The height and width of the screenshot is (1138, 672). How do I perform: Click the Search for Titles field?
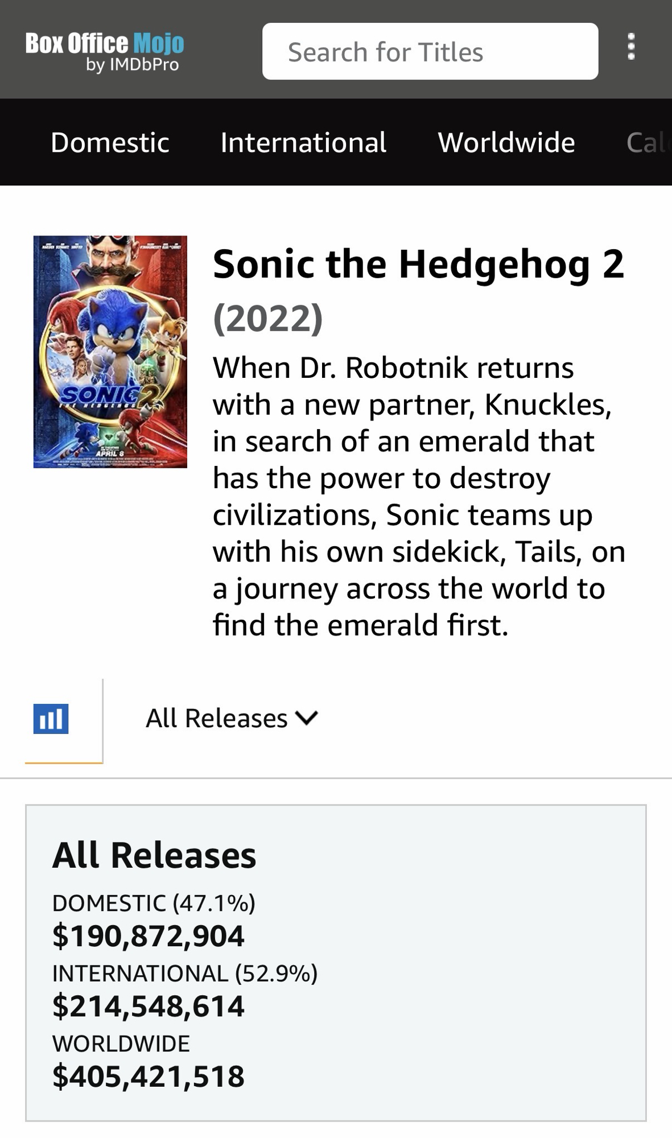pos(430,52)
